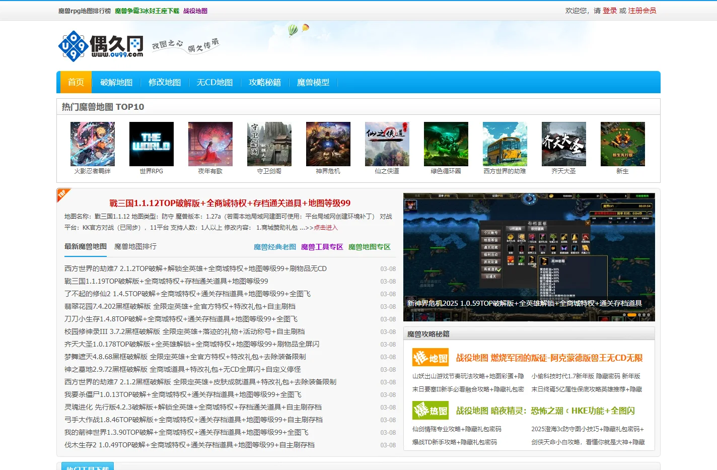Viewport: 717px width, 470px height.
Task: Open the 魔兽模型 navigation item
Action: coord(313,82)
